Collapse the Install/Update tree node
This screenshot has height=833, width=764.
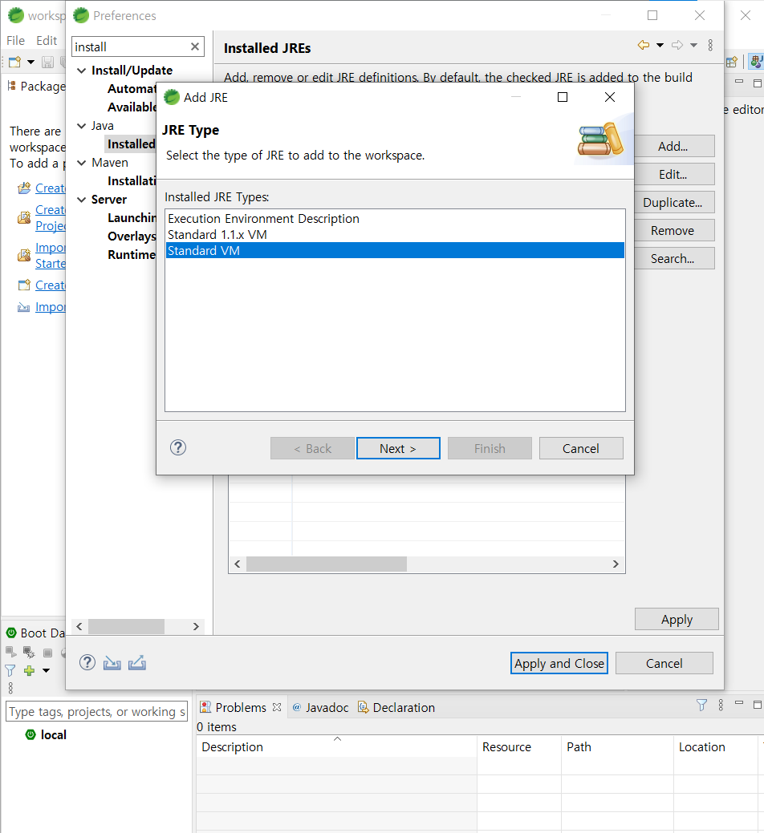81,70
